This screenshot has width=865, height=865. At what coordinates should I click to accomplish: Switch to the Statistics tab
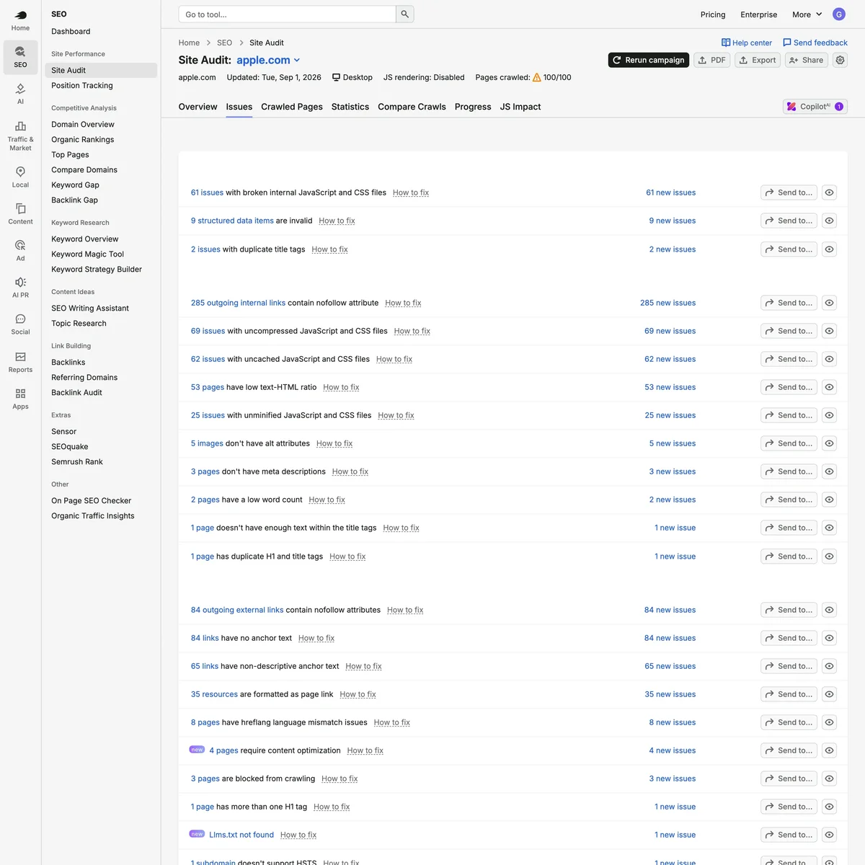[350, 107]
